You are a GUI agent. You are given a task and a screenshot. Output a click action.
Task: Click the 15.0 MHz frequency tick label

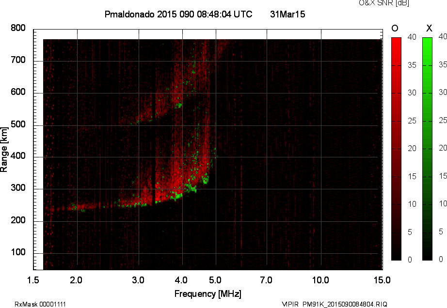click(382, 280)
